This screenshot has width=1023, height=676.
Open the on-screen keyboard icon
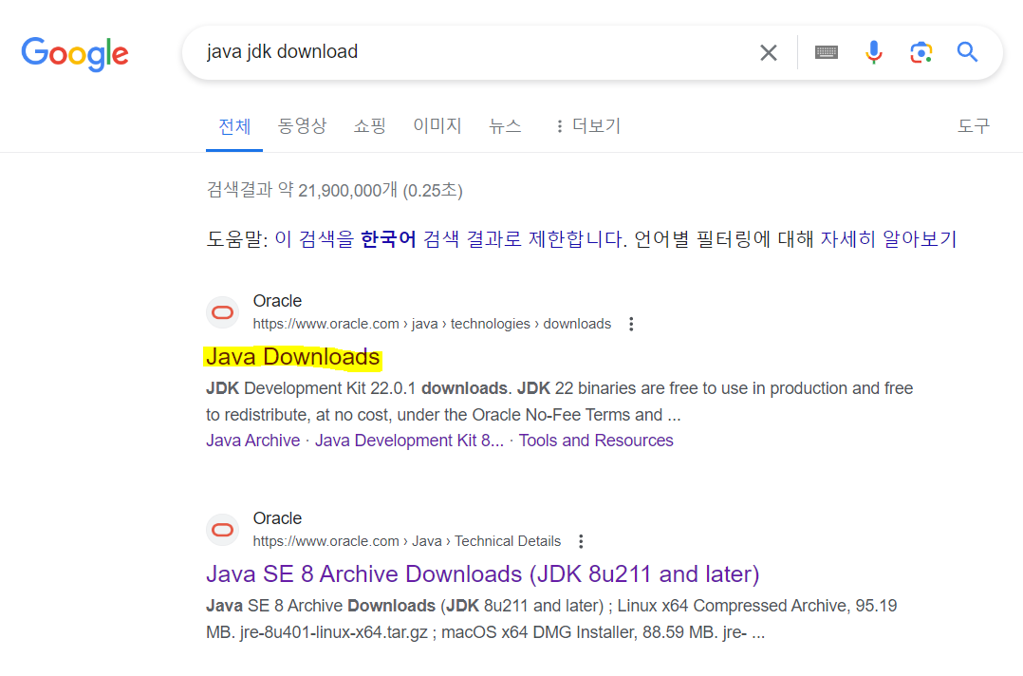tap(826, 52)
